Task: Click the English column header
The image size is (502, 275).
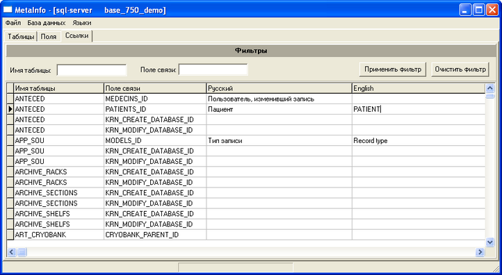Action: click(419, 88)
